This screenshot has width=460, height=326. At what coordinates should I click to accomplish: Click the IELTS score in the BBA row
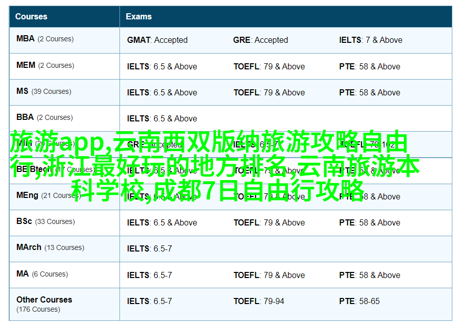pyautogui.click(x=162, y=119)
